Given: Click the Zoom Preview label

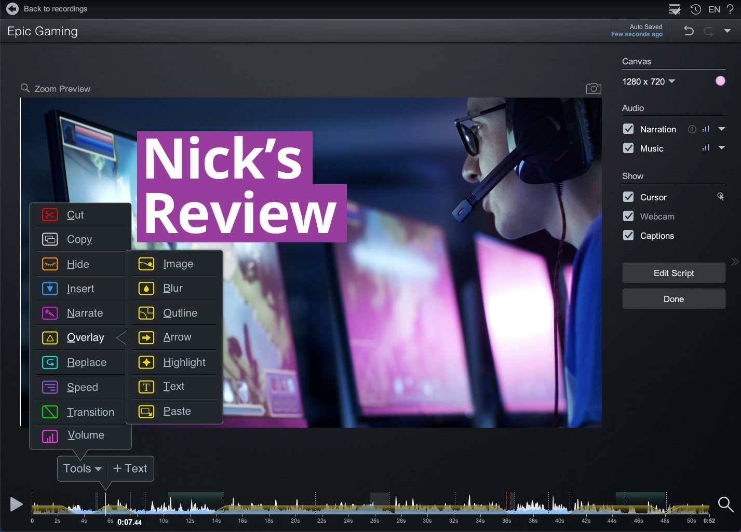Looking at the screenshot, I should [x=62, y=89].
